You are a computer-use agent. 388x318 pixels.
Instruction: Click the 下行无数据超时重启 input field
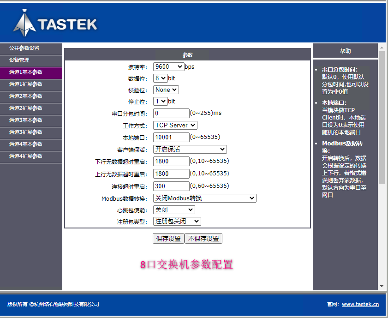pos(171,162)
